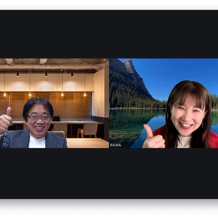Viewport: 218px width, 218px height.
Task: Click the black area above the videos
Action: pos(109,35)
